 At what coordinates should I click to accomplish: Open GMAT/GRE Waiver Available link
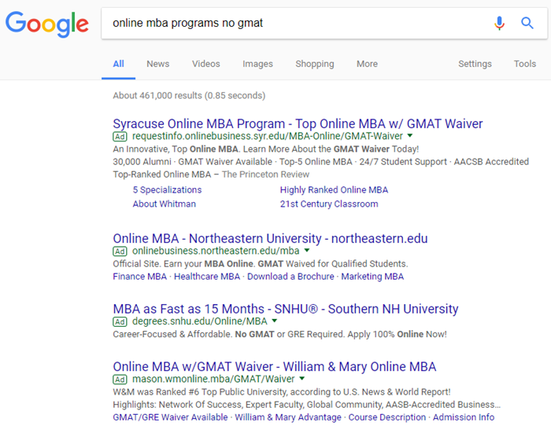click(170, 417)
